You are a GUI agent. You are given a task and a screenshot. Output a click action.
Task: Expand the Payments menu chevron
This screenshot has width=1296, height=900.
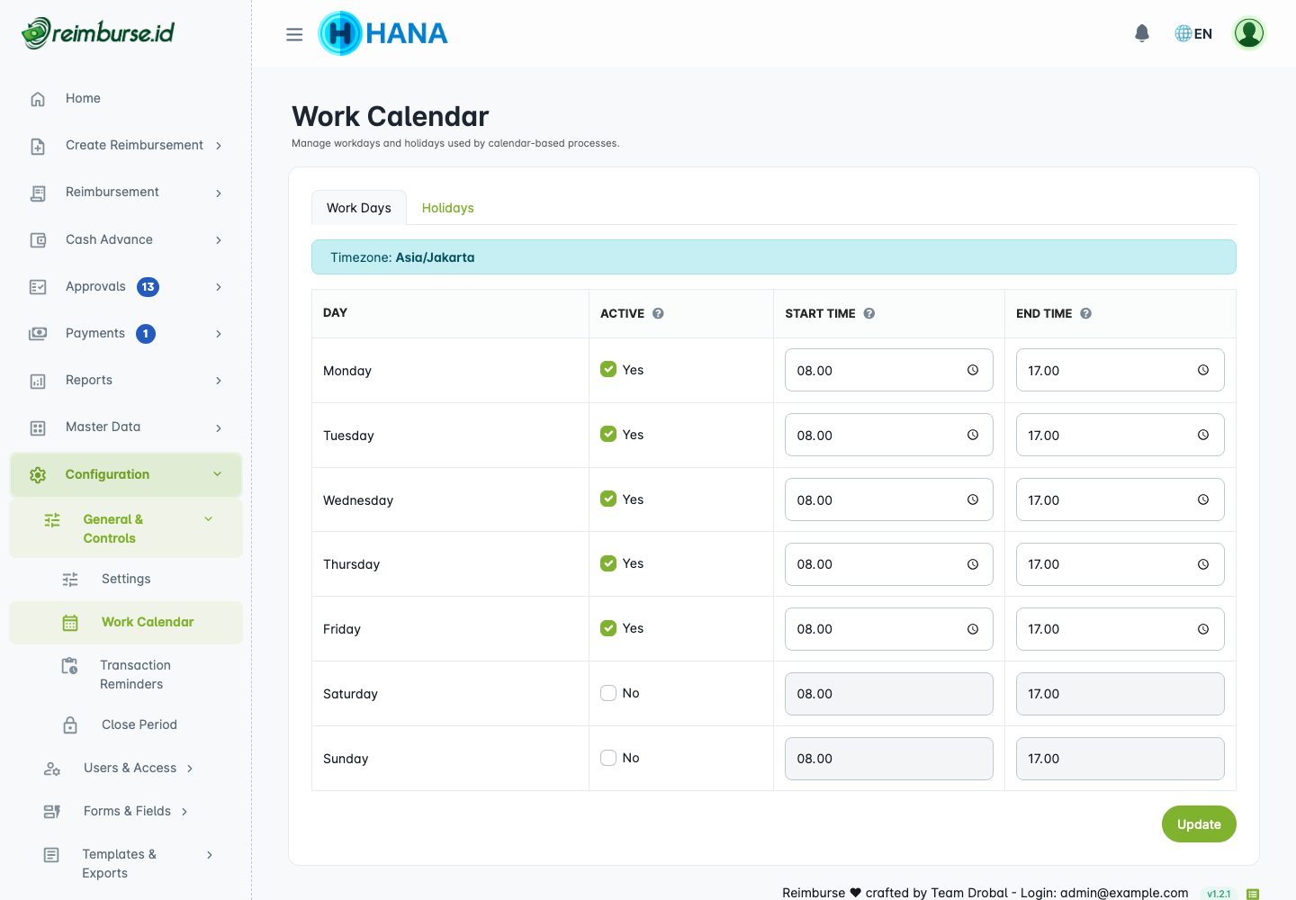[x=219, y=334]
